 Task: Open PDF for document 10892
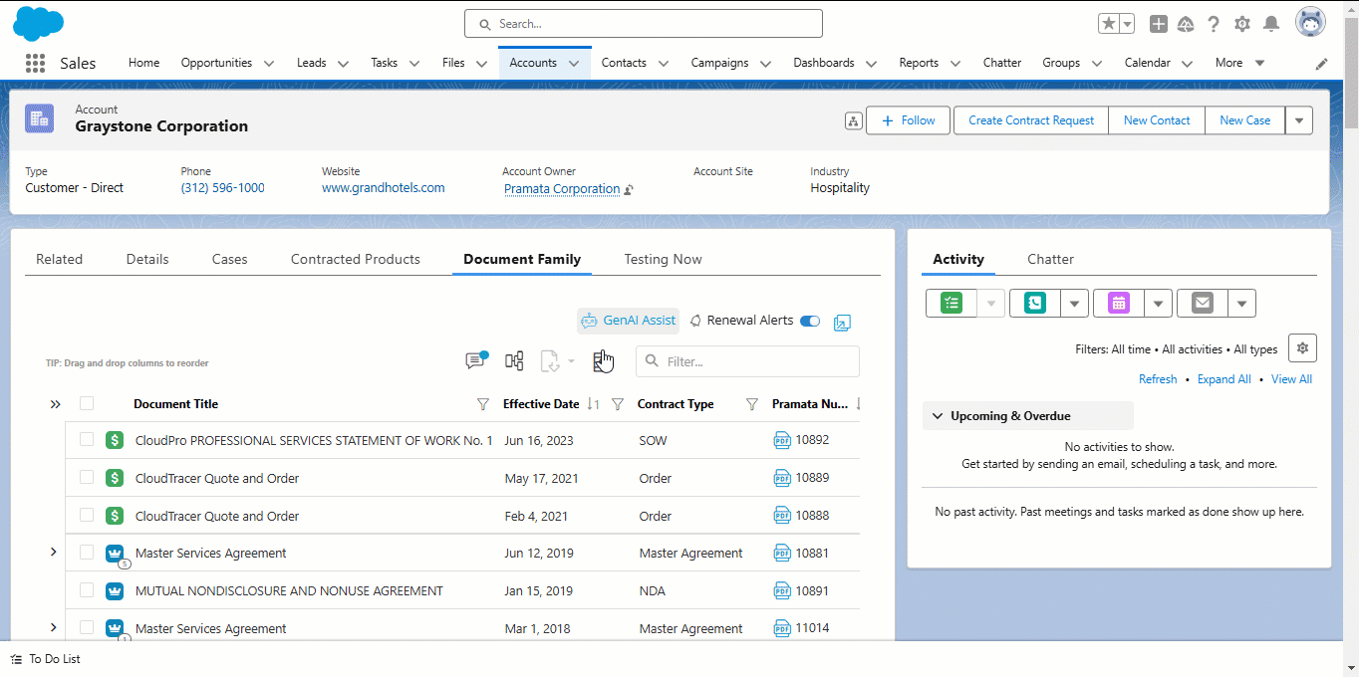point(782,440)
